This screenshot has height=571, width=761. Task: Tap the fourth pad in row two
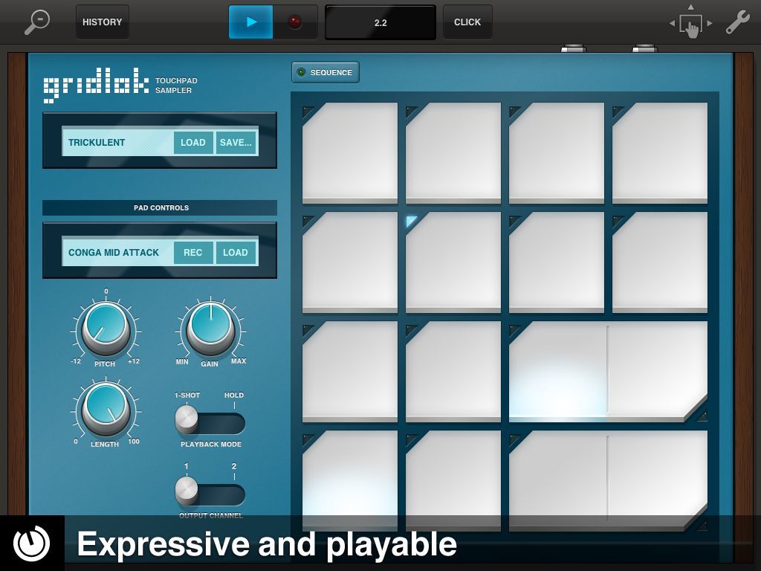(x=660, y=262)
